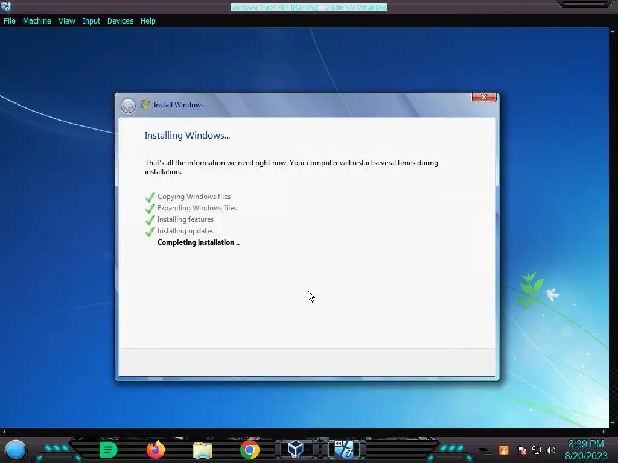Click the vertical scrollbar up arrow
This screenshot has width=618, height=463.
pyautogui.click(x=613, y=31)
